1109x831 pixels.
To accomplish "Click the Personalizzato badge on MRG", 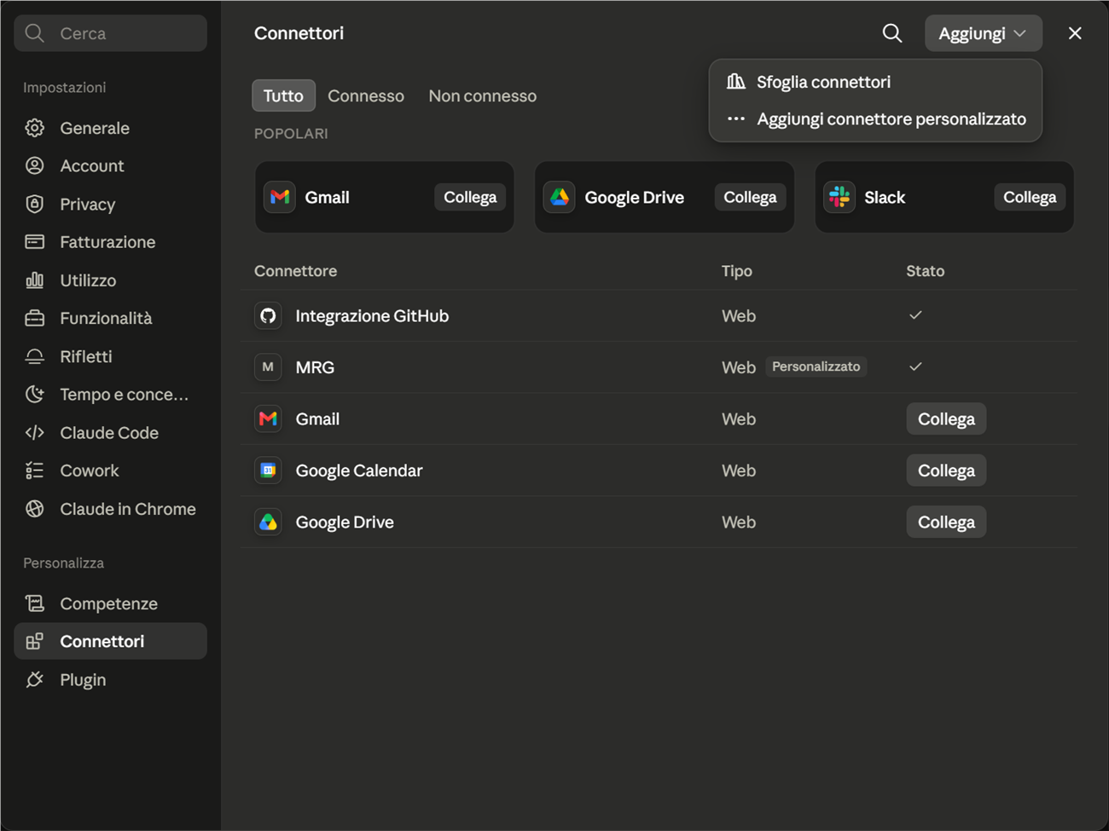I will [816, 366].
